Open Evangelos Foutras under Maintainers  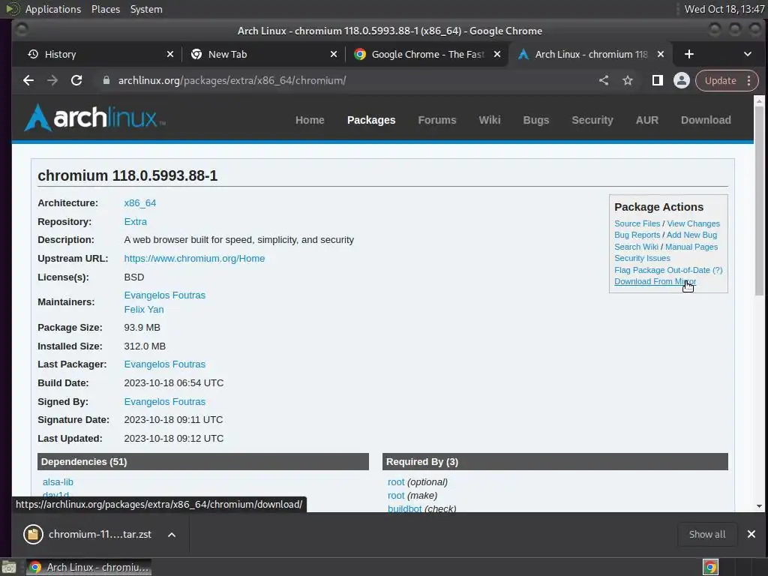(164, 295)
